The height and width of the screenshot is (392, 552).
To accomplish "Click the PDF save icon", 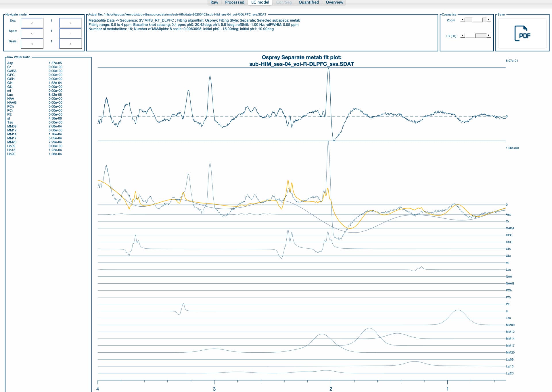I will [x=522, y=33].
